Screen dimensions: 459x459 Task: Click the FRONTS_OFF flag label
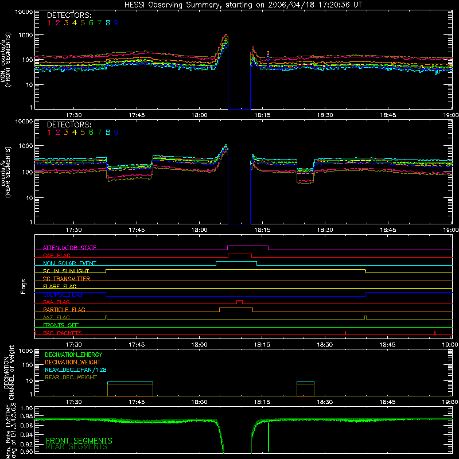(x=61, y=325)
